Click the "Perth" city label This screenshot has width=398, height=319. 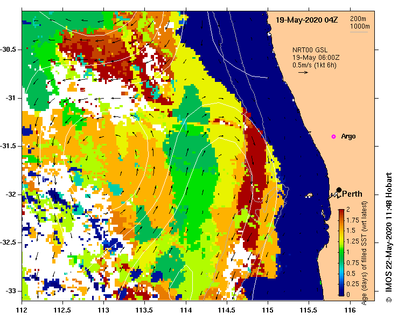click(352, 194)
